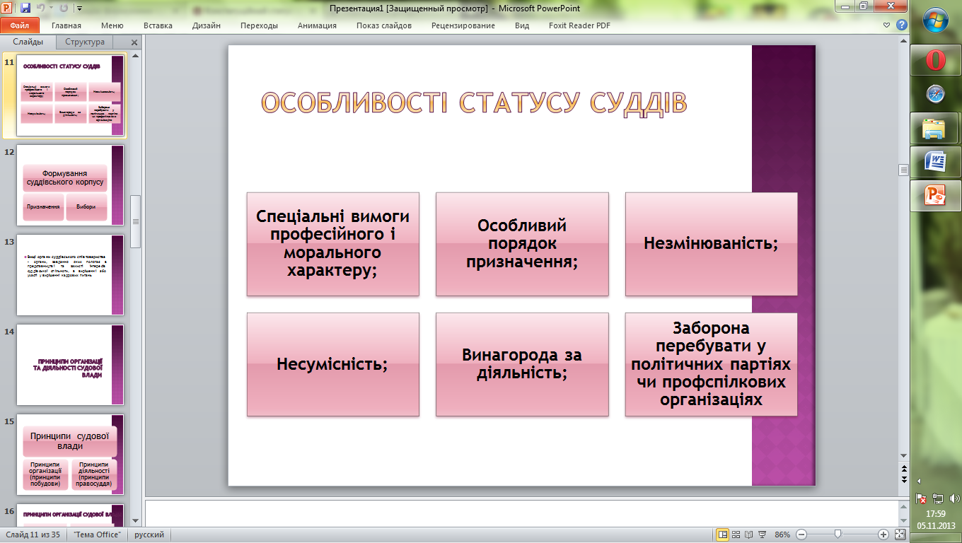Screen dimensions: 962x543
Task: Close the slides thumbnail pane
Action: click(134, 42)
